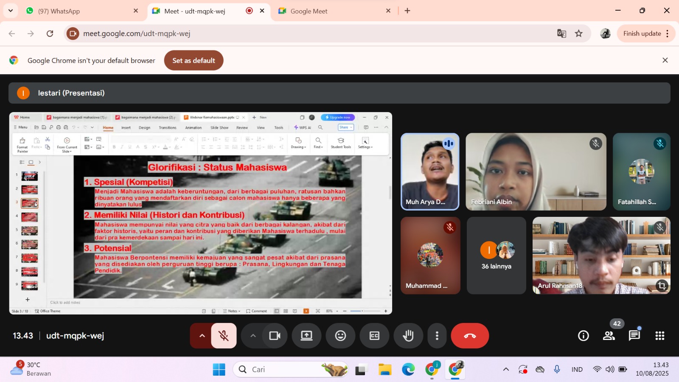Open the emoji reactions button
The image size is (679, 382).
click(340, 336)
